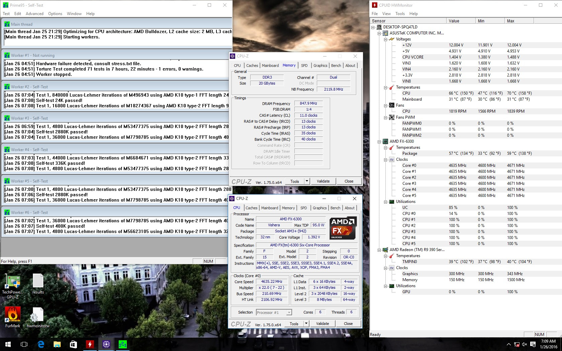Click the AMD FX processor logo
562x351 pixels.
tap(343, 228)
